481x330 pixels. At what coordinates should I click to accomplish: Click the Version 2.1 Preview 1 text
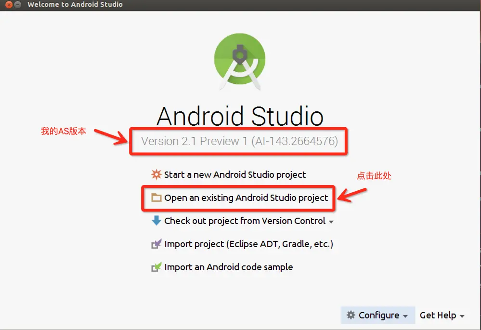(239, 141)
